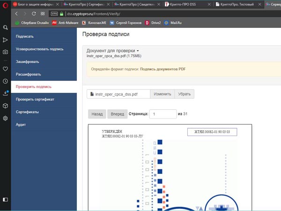
Task: Select Проверить подпись menu item
Action: (44, 87)
